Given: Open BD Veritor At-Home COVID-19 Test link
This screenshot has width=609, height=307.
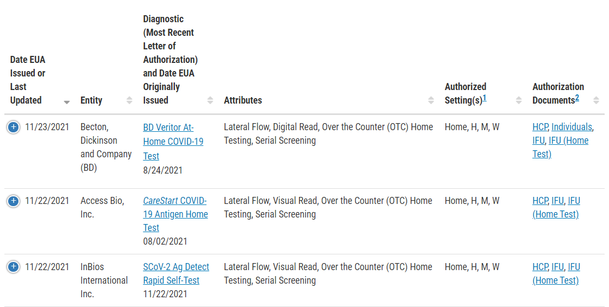Looking at the screenshot, I should [x=173, y=142].
